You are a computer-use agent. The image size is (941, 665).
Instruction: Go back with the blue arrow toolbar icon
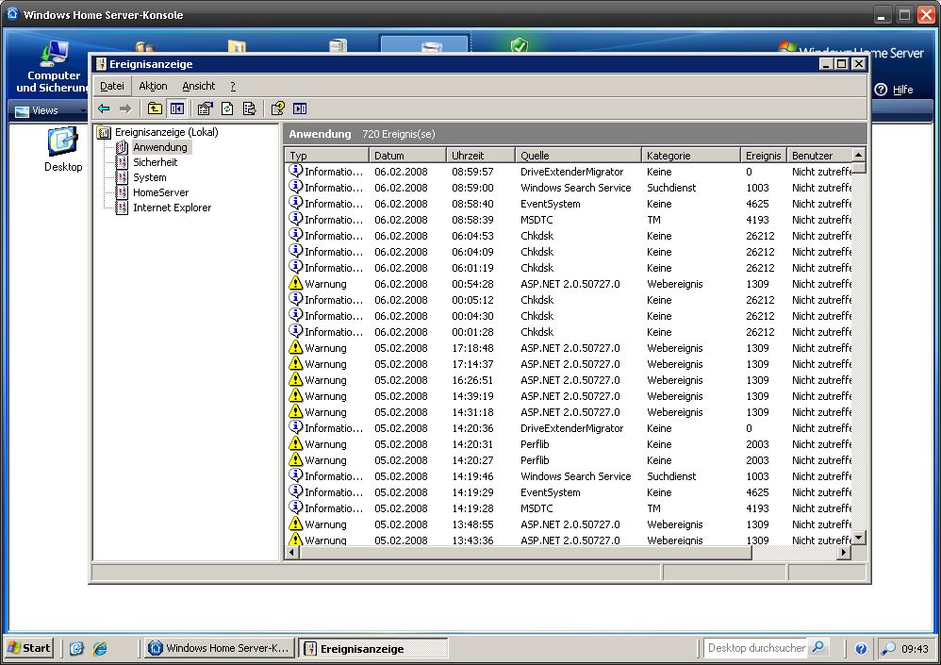[x=104, y=108]
